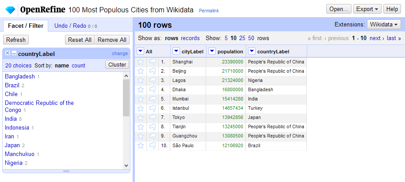The height and width of the screenshot is (182, 405).
Task: Click the Open... button
Action: click(339, 9)
